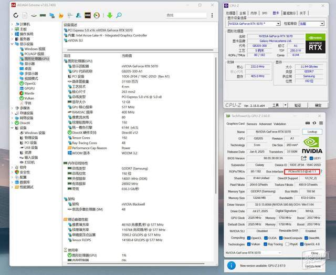Click GPU-Z refresh icon
Viewport: 336px width, 275px height.
pyautogui.click(x=314, y=123)
